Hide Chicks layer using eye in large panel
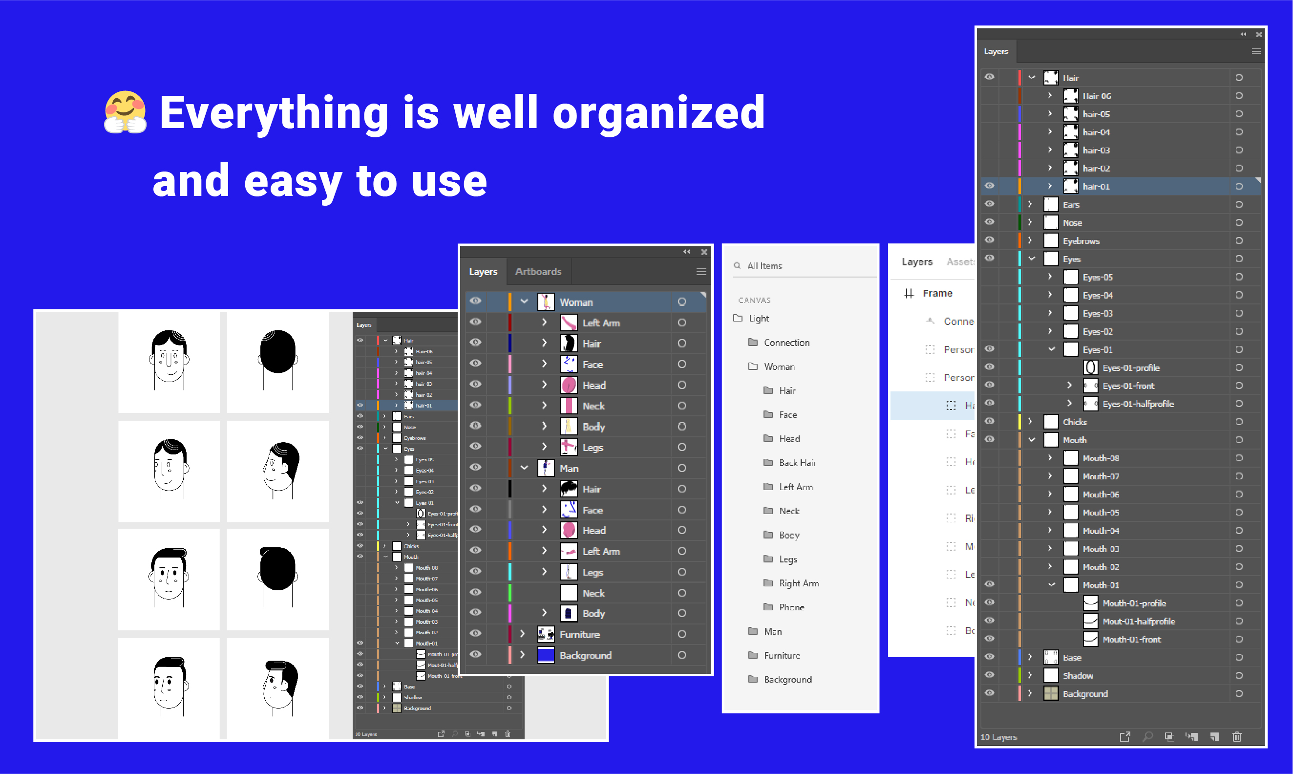Viewport: 1293px width, 774px height. [989, 421]
